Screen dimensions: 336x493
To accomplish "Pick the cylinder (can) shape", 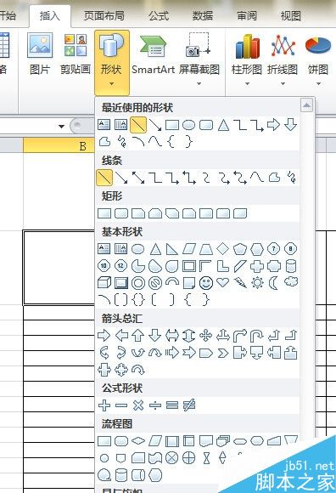I will click(x=291, y=266).
